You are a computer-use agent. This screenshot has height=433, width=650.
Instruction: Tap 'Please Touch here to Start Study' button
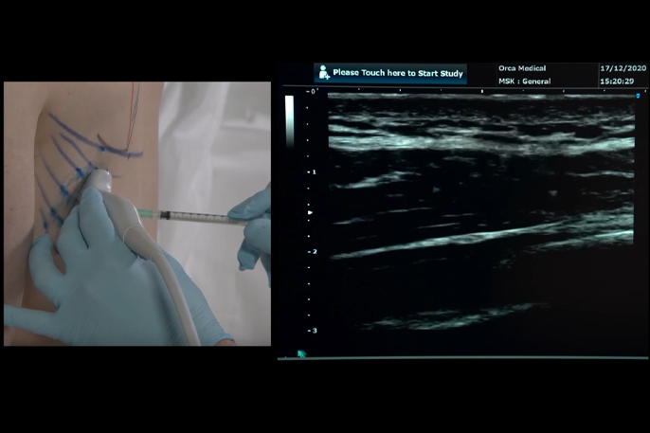click(390, 73)
